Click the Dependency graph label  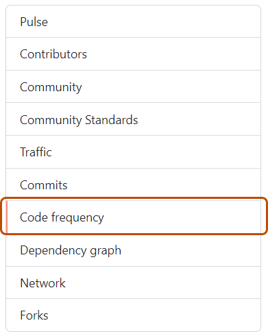tap(71, 250)
